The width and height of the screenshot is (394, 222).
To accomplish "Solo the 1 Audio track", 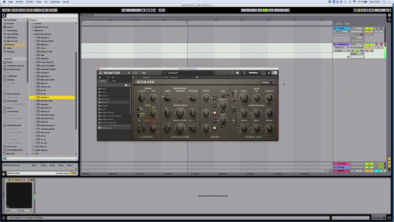I will click(x=376, y=28).
